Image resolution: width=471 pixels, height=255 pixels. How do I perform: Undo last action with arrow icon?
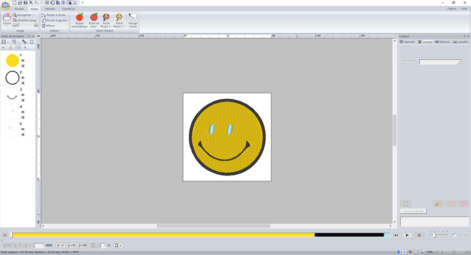pyautogui.click(x=36, y=3)
